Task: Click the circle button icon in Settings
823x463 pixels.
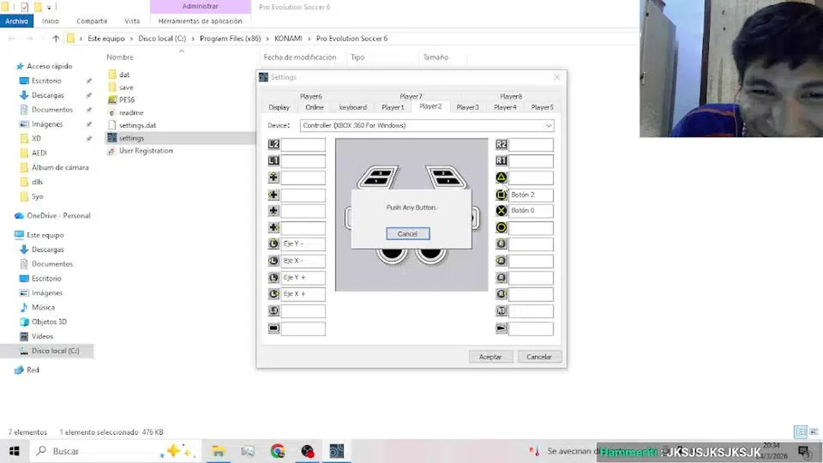Action: tap(502, 228)
